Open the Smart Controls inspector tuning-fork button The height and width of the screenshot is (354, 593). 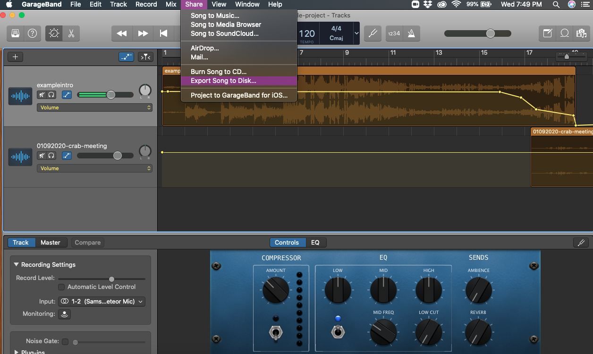(x=581, y=243)
